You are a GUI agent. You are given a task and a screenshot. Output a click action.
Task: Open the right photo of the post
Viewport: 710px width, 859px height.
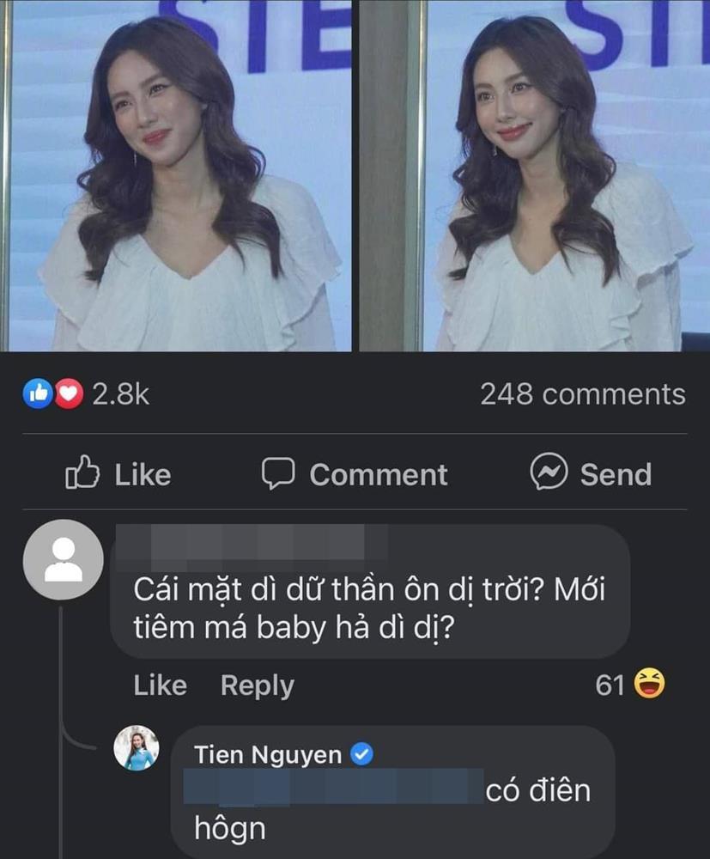coord(532,175)
